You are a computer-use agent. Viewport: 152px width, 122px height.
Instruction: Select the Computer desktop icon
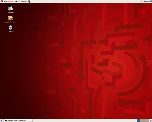click(x=11, y=8)
